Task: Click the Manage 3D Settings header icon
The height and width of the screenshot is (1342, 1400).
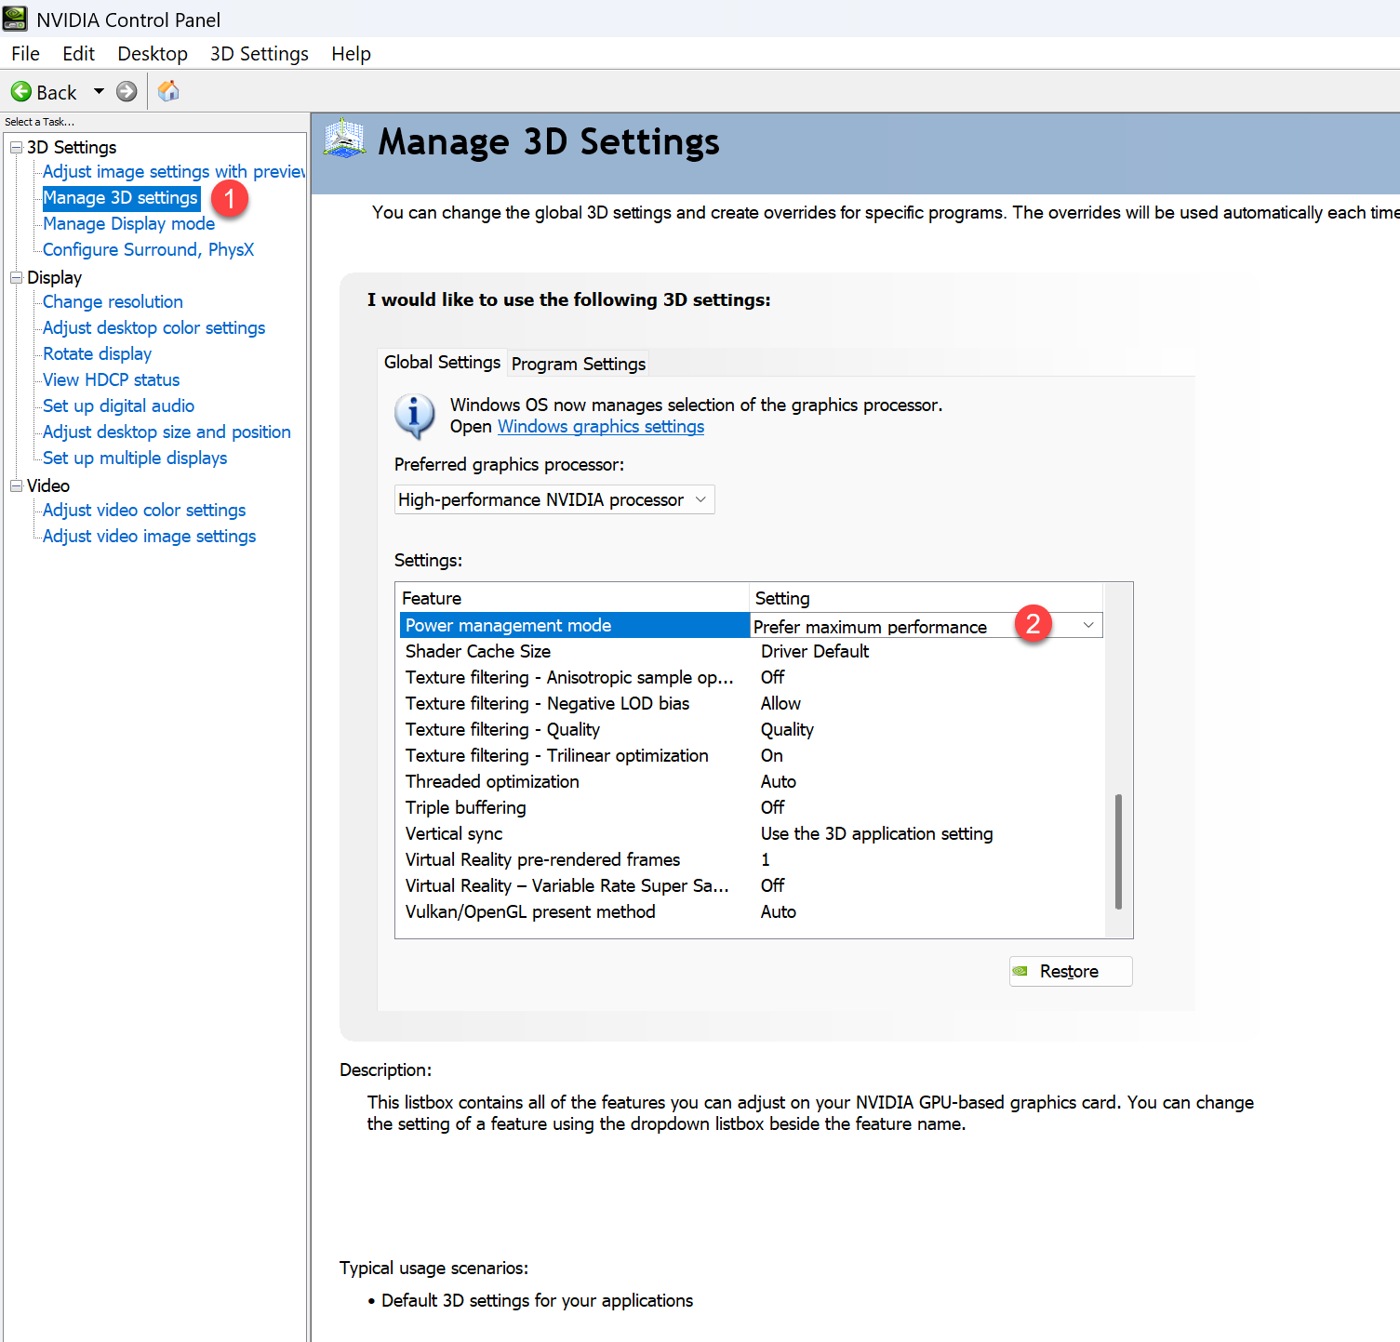Action: (x=345, y=140)
